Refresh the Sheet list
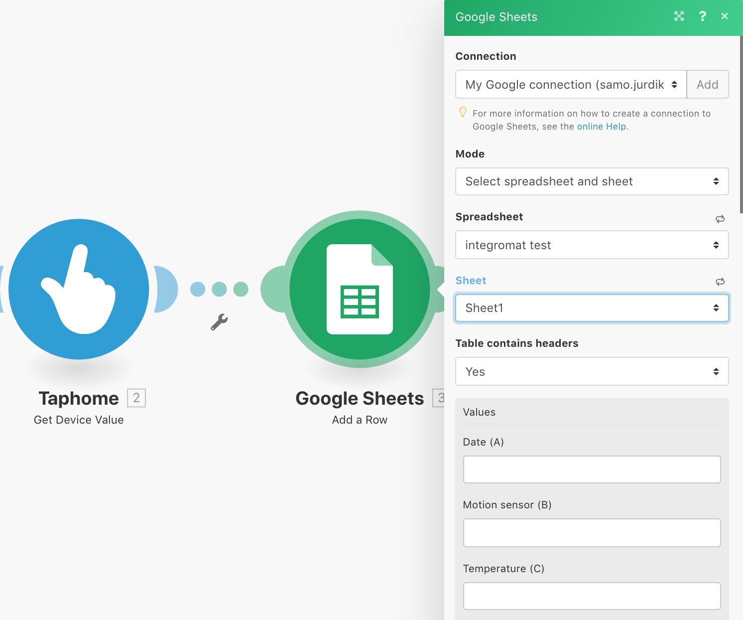Screen dimensions: 743x620 720,282
